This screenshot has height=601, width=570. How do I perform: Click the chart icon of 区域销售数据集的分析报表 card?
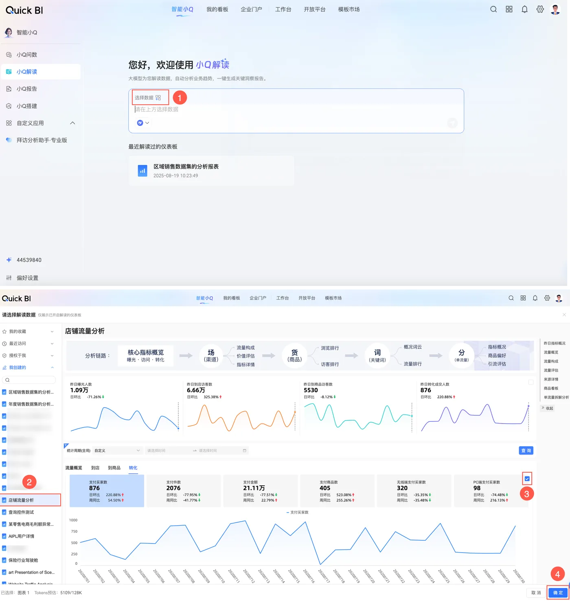pyautogui.click(x=142, y=171)
